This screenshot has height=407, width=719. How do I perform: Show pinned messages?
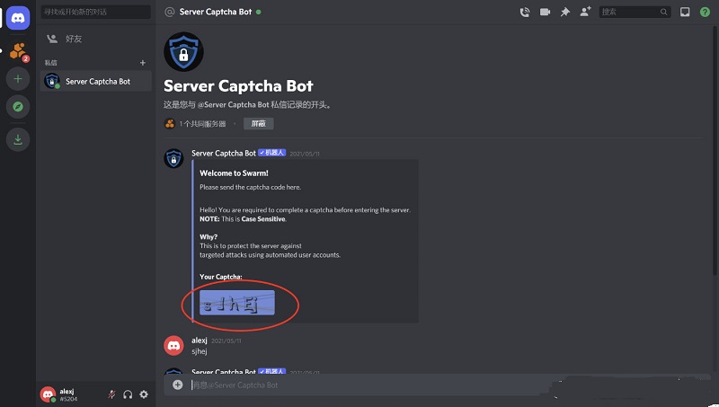point(565,12)
